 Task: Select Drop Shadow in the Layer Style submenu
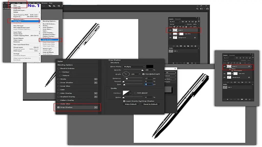49,40
